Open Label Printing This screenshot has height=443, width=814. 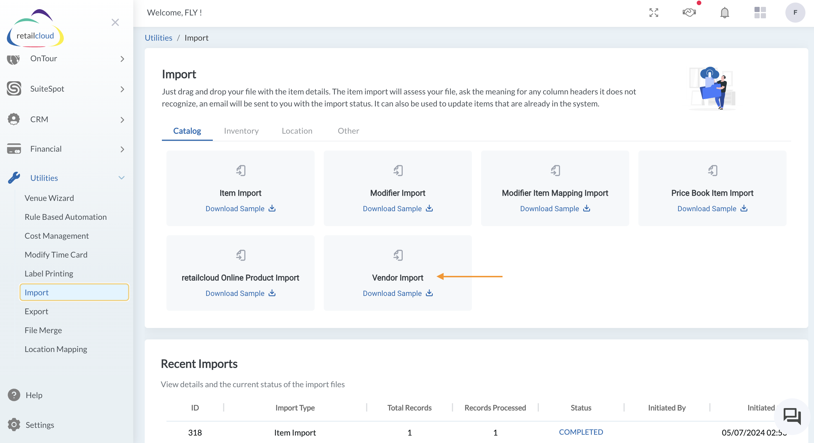(x=49, y=274)
